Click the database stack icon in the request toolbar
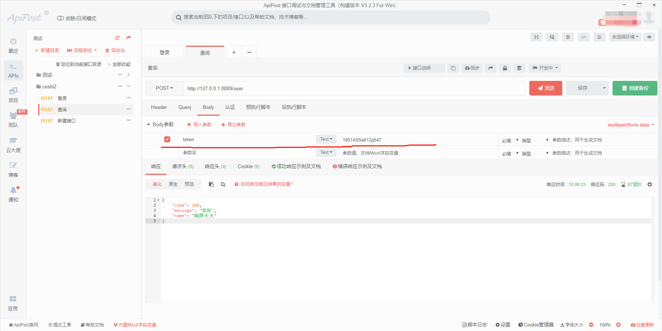The width and height of the screenshot is (662, 331). [519, 68]
